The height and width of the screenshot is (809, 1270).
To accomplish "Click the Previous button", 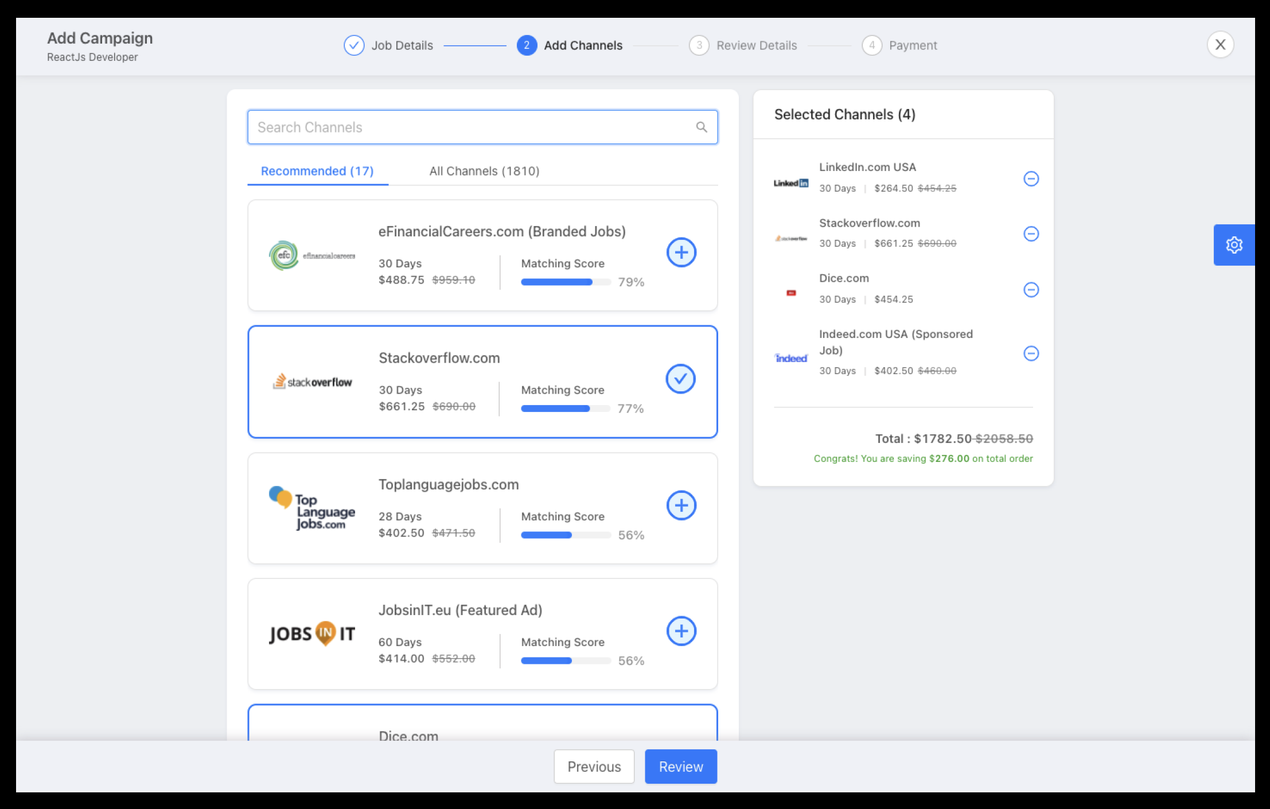I will point(594,767).
